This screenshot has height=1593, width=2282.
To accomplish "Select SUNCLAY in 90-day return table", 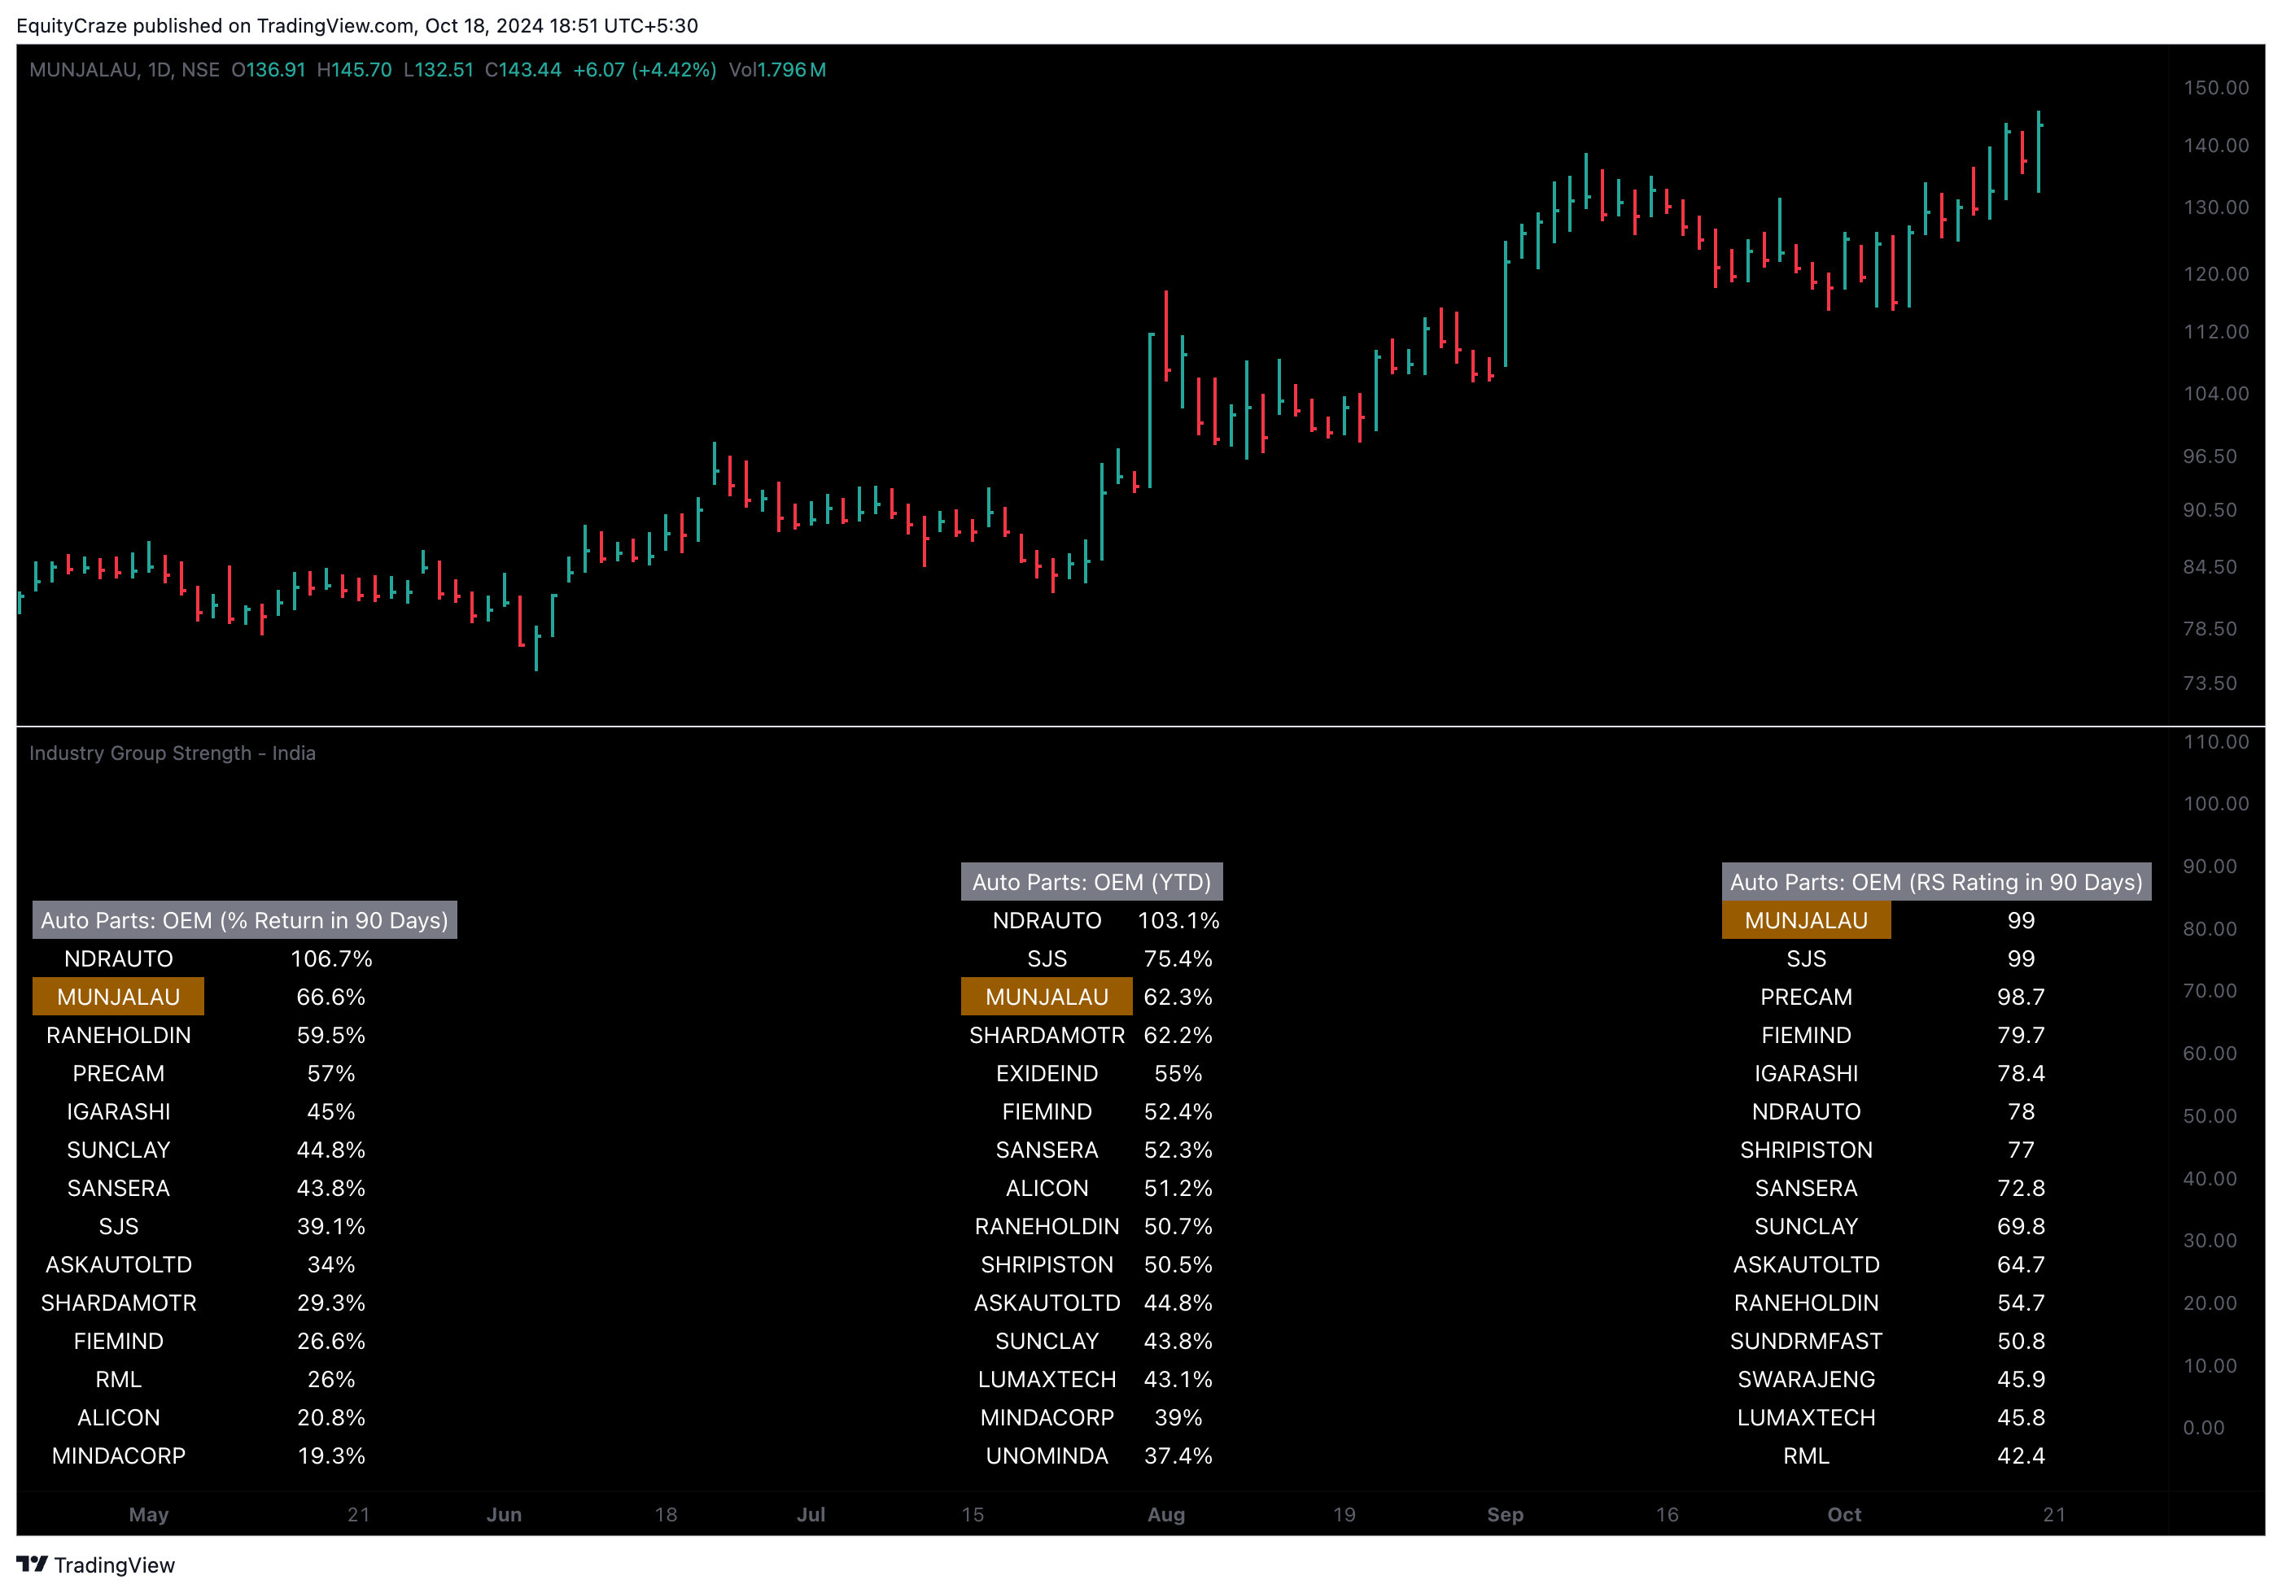I will [x=118, y=1150].
